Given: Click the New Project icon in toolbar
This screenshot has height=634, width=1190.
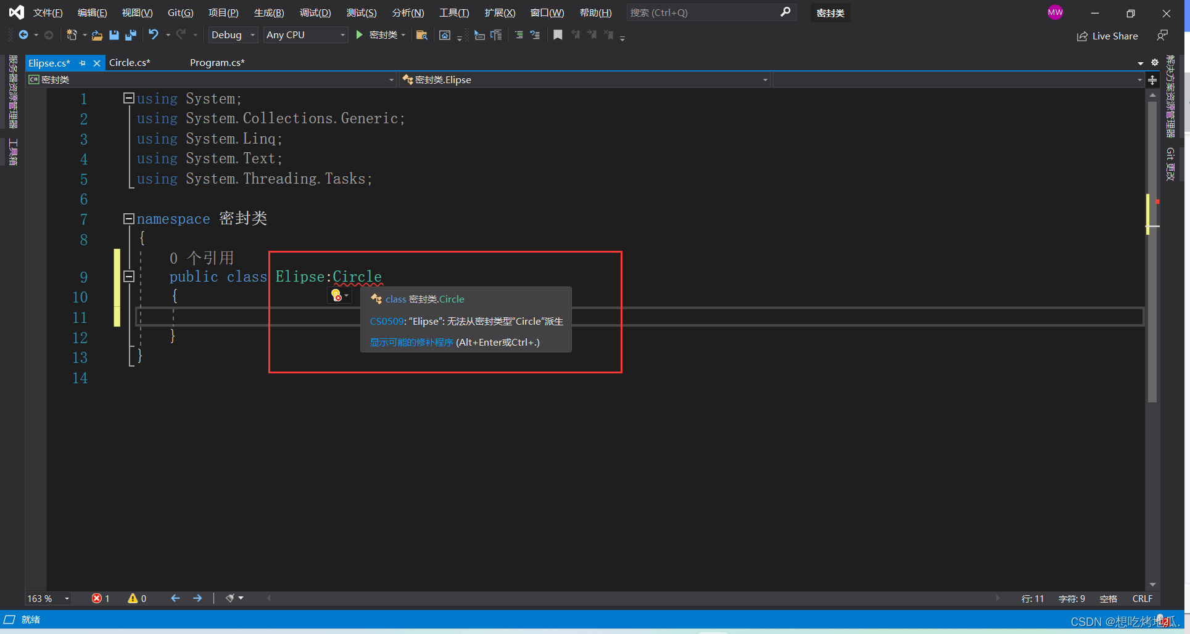Looking at the screenshot, I should [x=72, y=35].
